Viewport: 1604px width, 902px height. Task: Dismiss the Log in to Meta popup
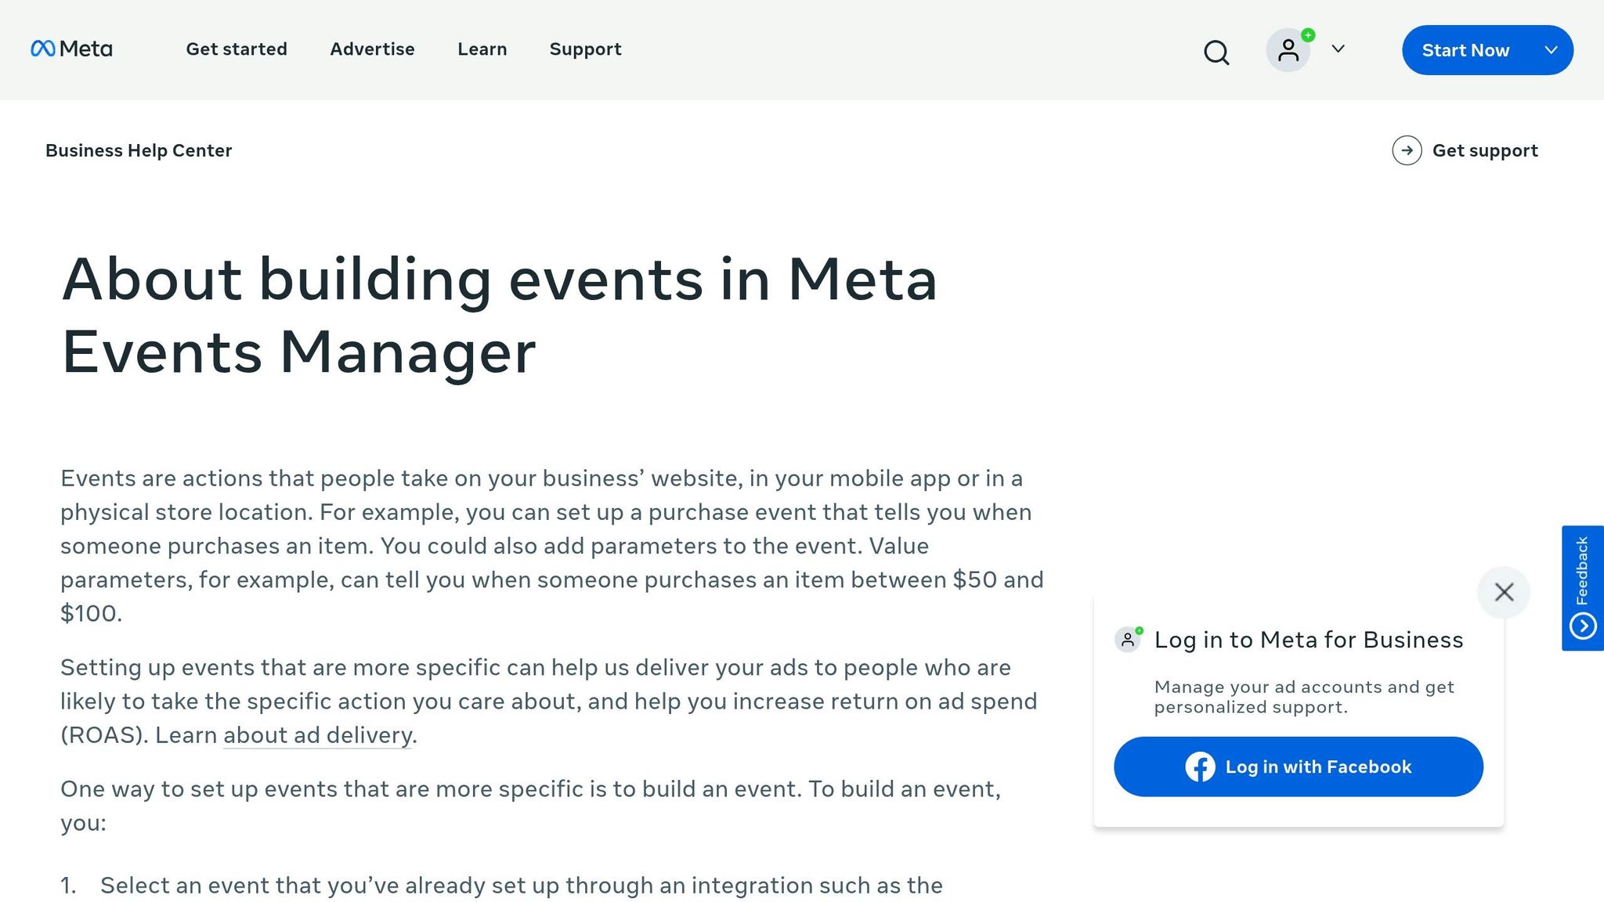point(1503,593)
